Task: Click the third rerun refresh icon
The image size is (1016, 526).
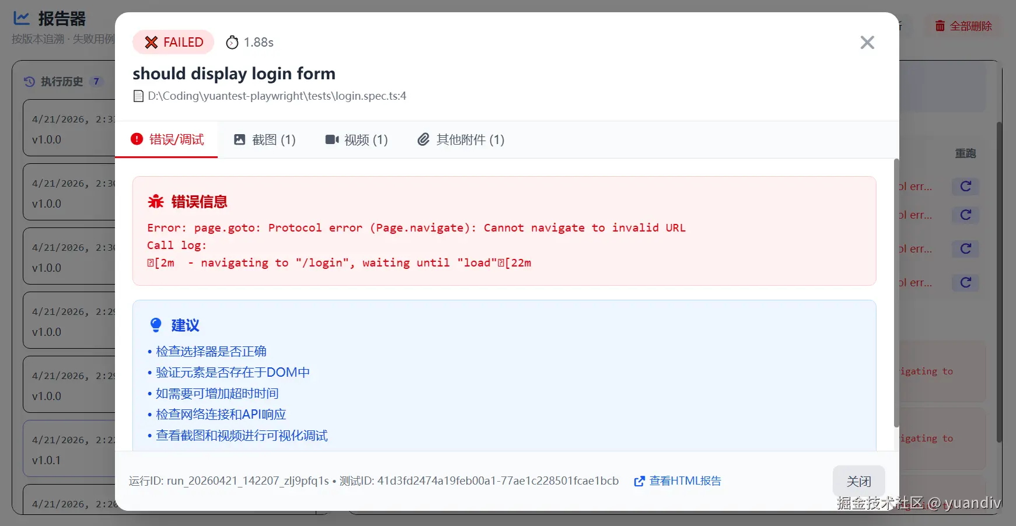Action: (x=966, y=249)
